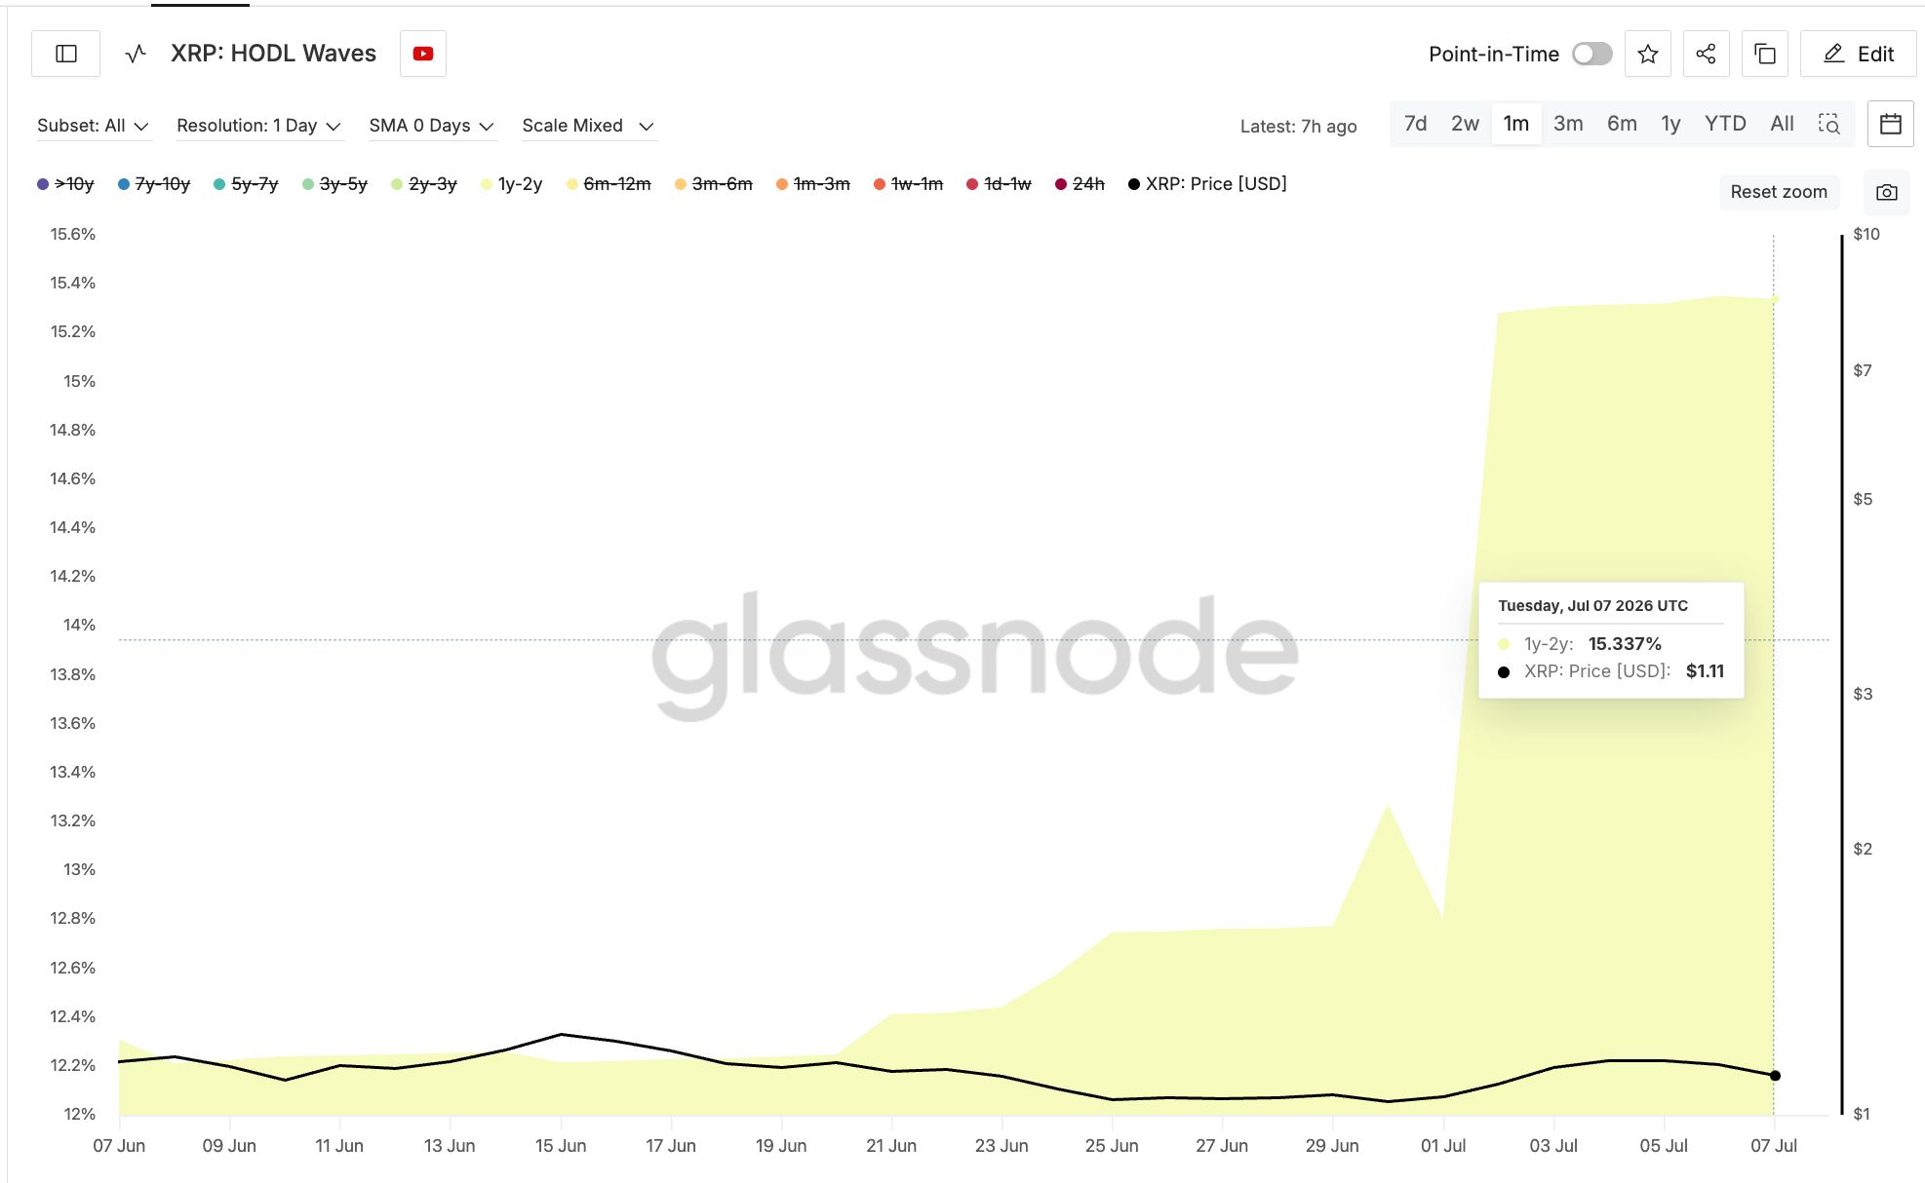The height and width of the screenshot is (1183, 1925).
Task: Toggle the Point-in-Time switch
Action: 1591,54
